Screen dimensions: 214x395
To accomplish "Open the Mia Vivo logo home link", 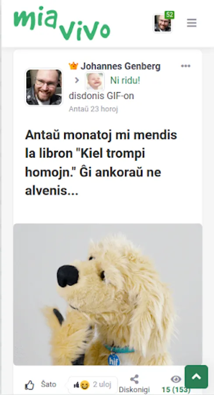I will click(x=62, y=23).
